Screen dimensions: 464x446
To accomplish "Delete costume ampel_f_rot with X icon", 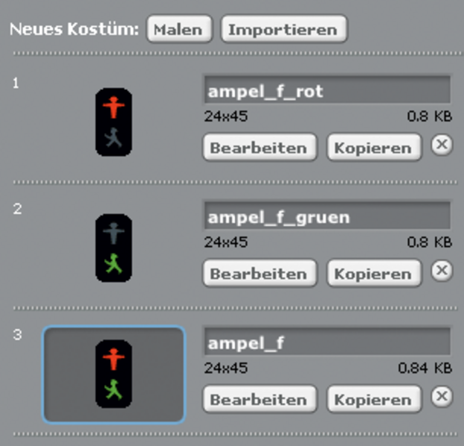I will pyautogui.click(x=442, y=145).
